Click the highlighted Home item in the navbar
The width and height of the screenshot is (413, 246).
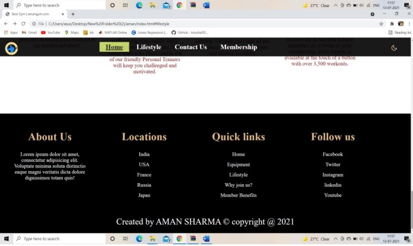(115, 47)
